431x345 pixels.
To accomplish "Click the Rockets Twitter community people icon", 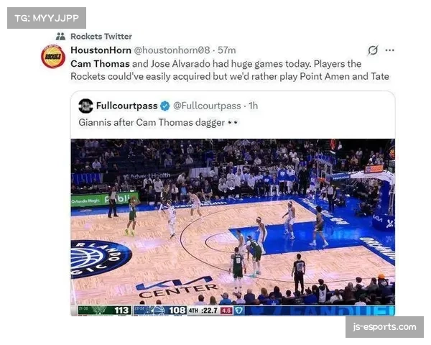I will (x=60, y=37).
